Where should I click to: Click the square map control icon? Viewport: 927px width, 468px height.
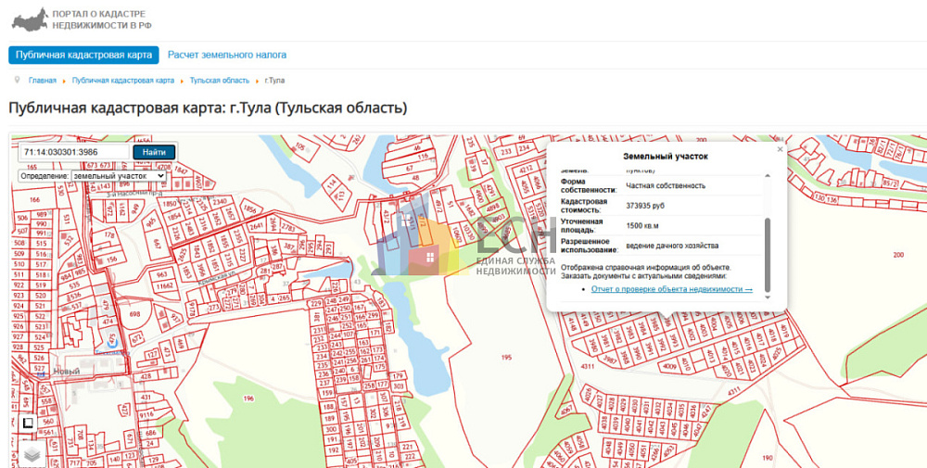click(28, 423)
